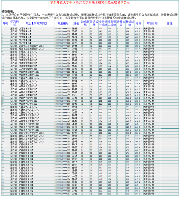This screenshot has width=180, height=197.
Task: Click 汉语言文字学【01】 in row 15
Action: point(28,69)
